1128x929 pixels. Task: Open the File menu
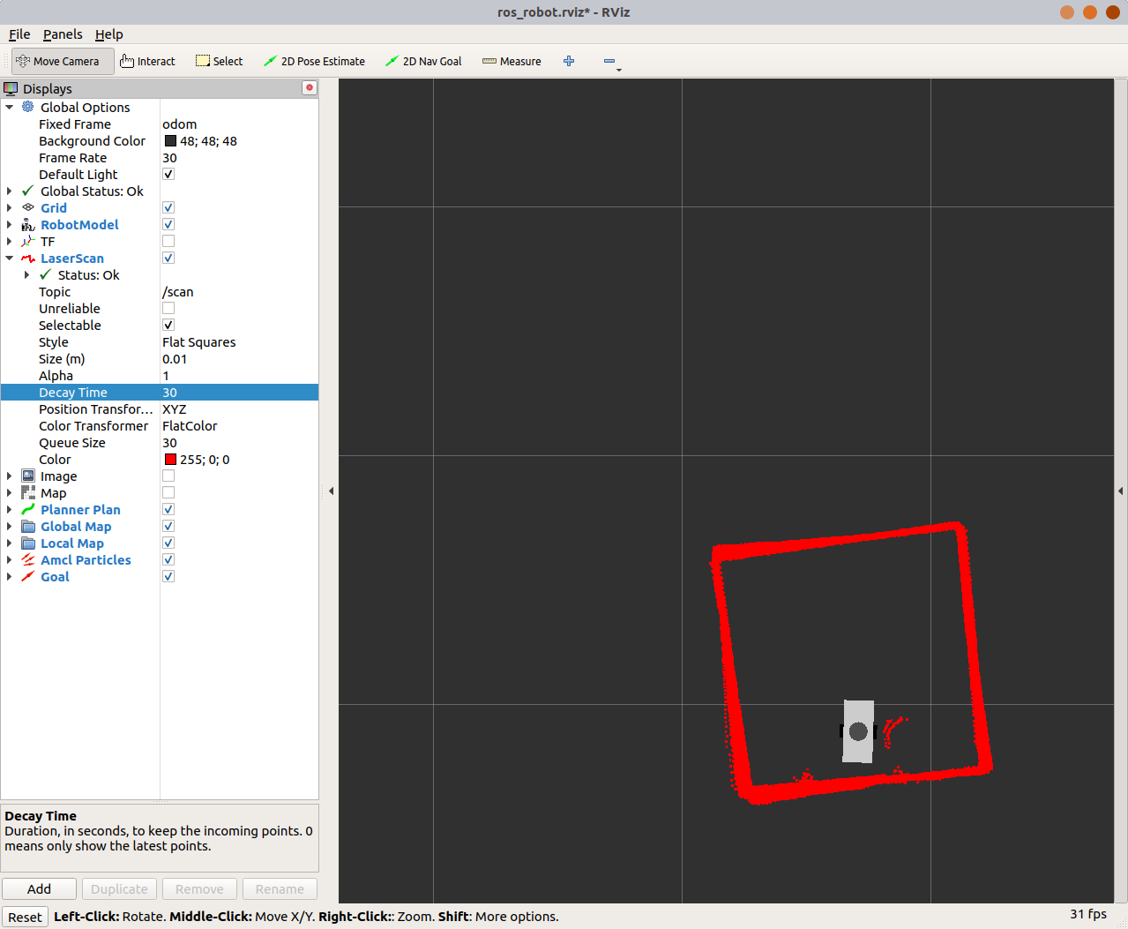coord(19,34)
